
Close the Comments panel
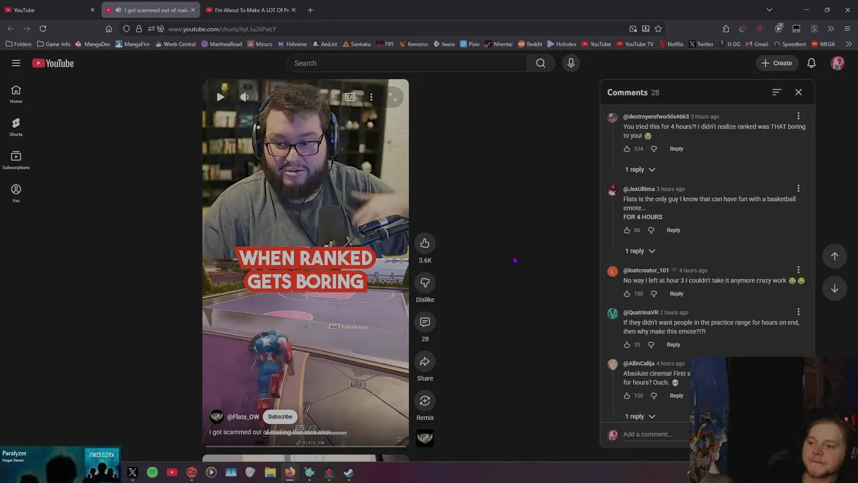click(x=798, y=92)
